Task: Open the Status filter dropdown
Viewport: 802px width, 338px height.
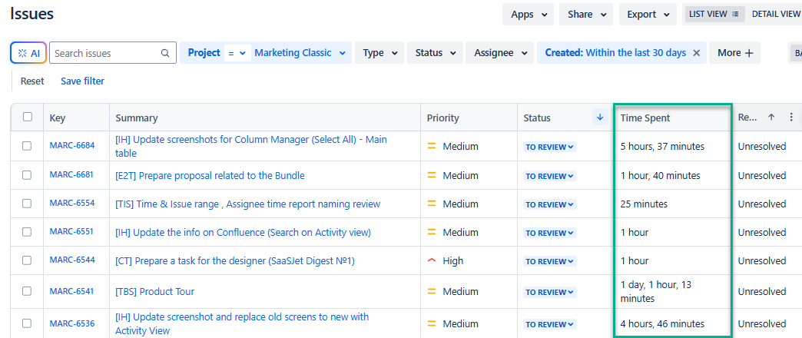Action: (x=436, y=53)
